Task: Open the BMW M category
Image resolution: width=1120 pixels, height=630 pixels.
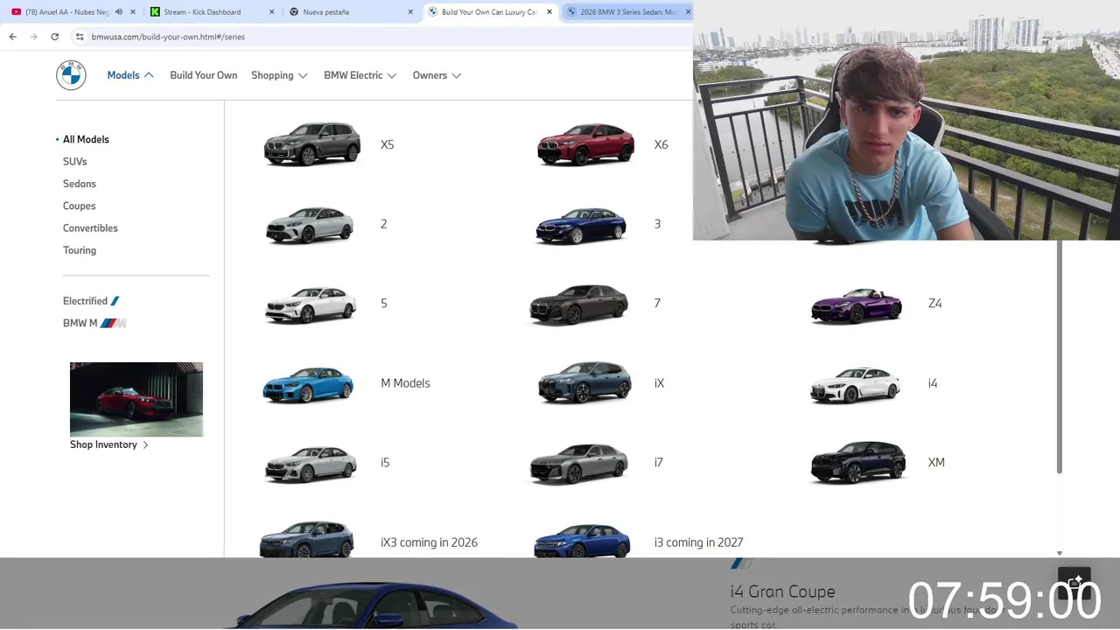Action: [94, 323]
